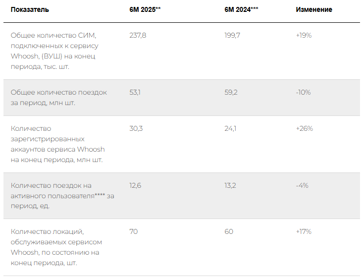Click the Изменение column header
The image size is (361, 279).
(x=314, y=10)
